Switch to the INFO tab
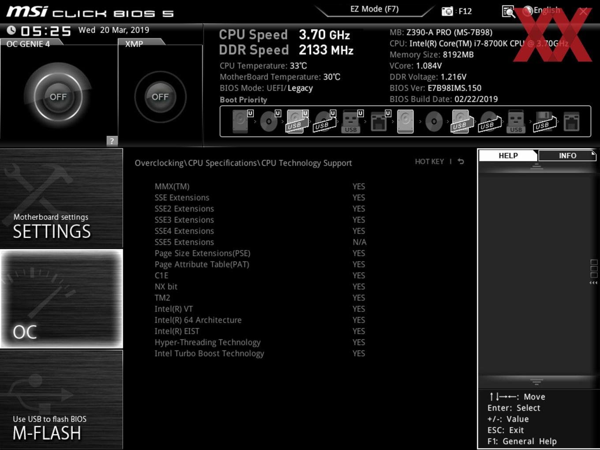 coord(567,155)
